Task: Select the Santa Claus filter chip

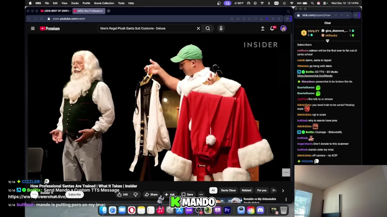Action: [x=228, y=190]
